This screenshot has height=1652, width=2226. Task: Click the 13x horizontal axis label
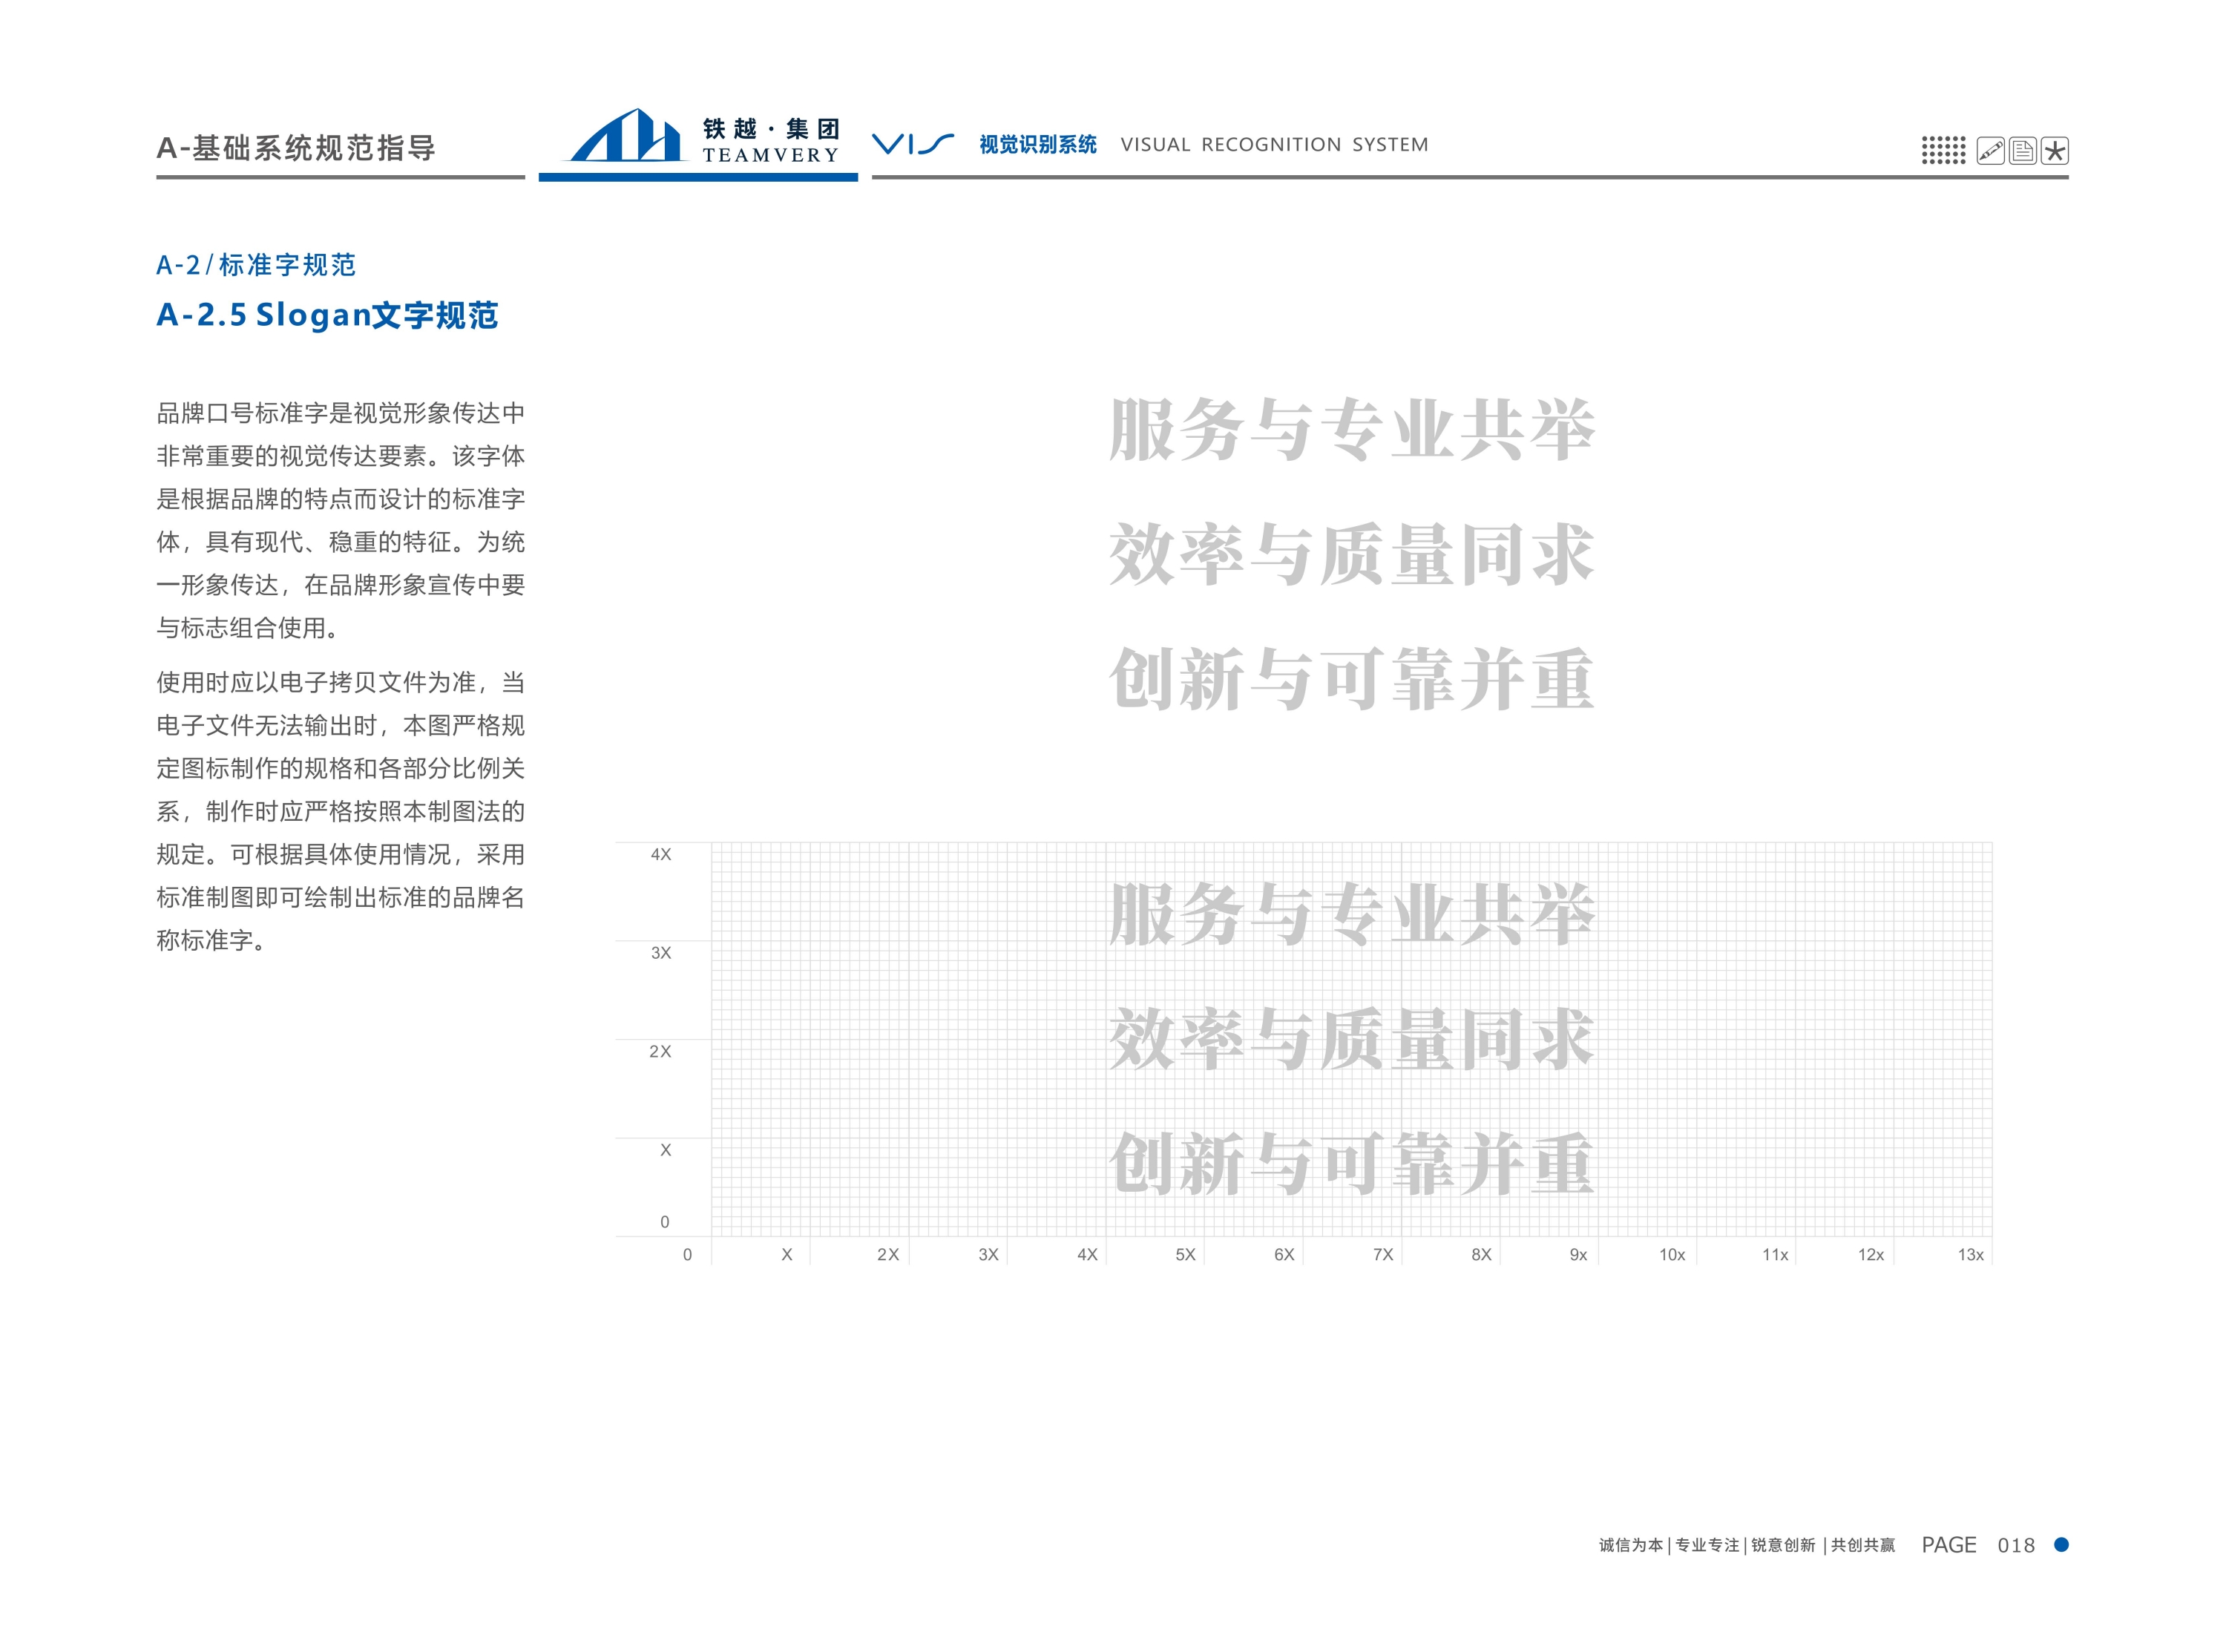coord(1970,1254)
